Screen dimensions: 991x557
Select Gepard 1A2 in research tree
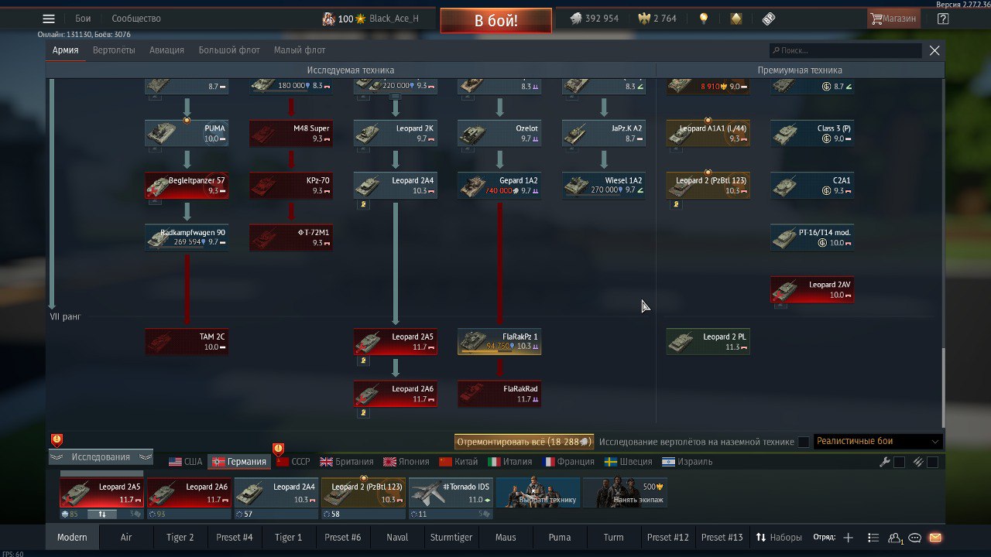tap(499, 185)
